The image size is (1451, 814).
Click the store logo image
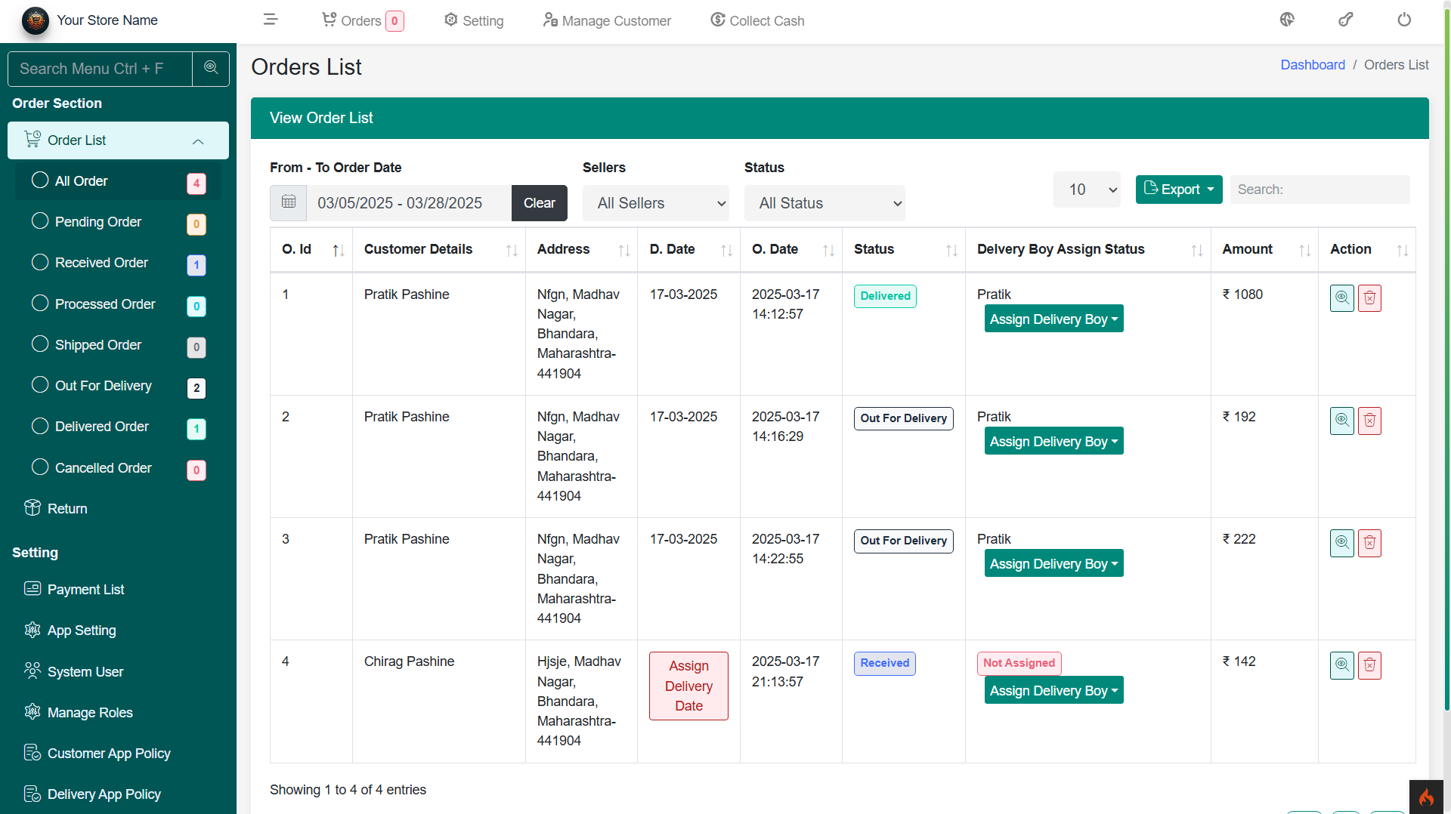click(x=36, y=20)
